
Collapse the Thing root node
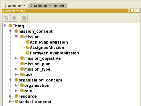(5, 26)
